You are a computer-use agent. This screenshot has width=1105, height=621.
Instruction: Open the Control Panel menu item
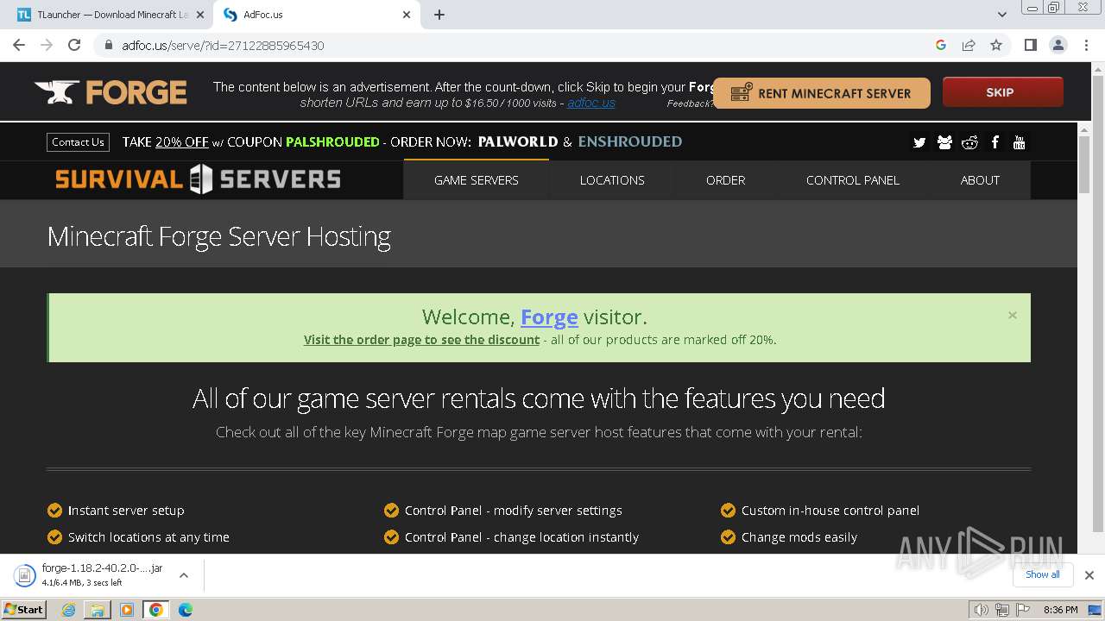(853, 180)
